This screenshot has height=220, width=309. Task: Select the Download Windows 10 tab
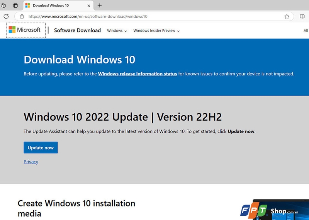pos(58,5)
